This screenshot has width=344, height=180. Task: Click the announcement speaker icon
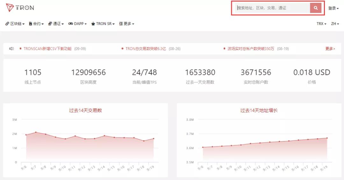11,49
